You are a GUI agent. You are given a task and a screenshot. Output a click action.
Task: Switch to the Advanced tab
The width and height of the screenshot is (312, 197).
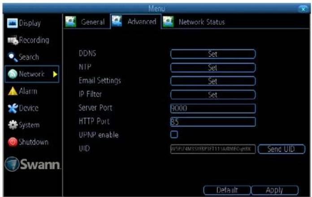(x=135, y=21)
